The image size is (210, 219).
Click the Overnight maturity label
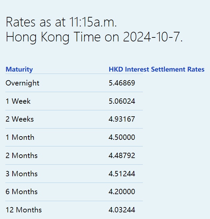tap(23, 83)
